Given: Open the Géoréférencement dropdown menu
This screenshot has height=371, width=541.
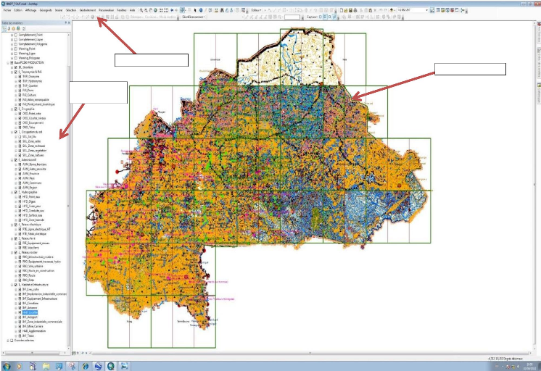Looking at the screenshot, I should tap(192, 16).
